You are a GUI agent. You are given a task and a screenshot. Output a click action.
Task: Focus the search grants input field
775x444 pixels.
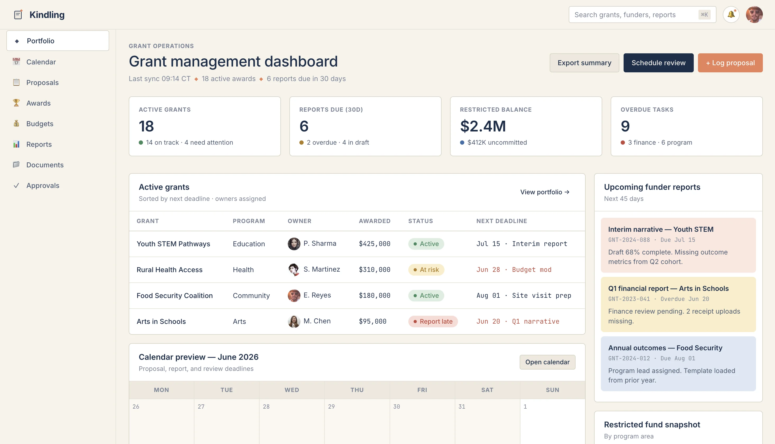pos(642,14)
